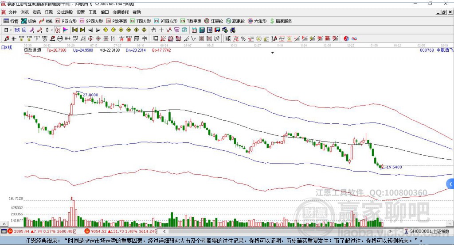Open the 帮助 menu

(x=137, y=12)
